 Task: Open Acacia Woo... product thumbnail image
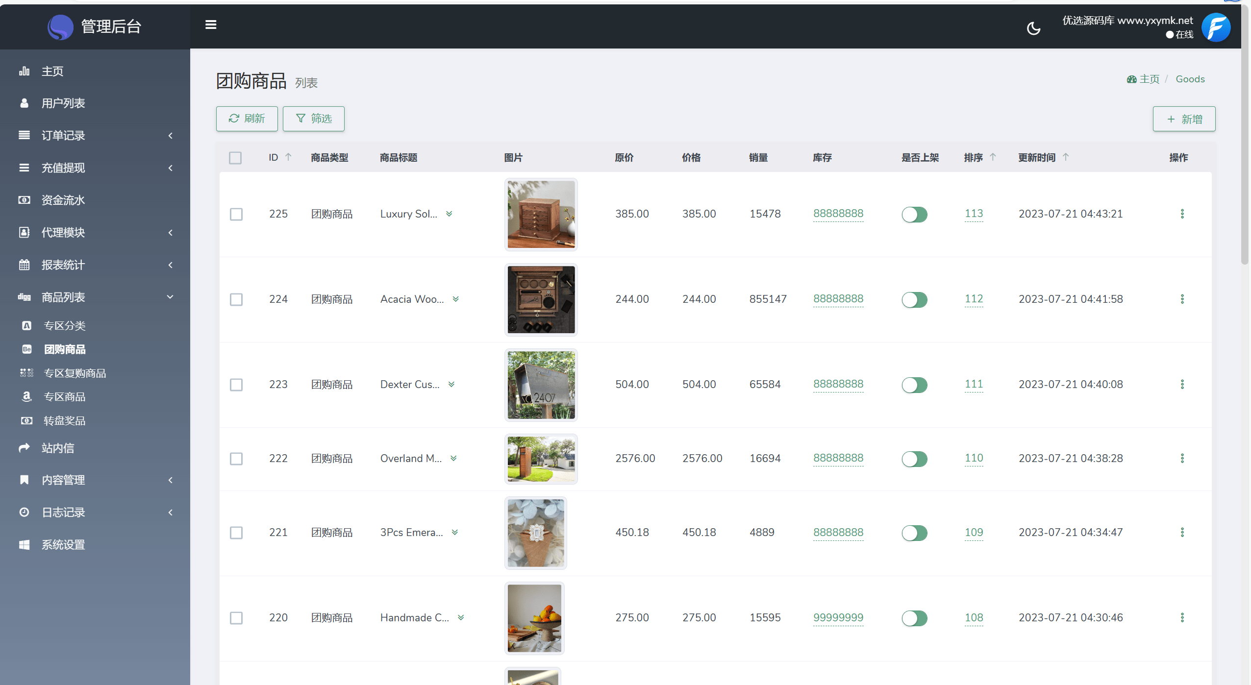point(541,299)
